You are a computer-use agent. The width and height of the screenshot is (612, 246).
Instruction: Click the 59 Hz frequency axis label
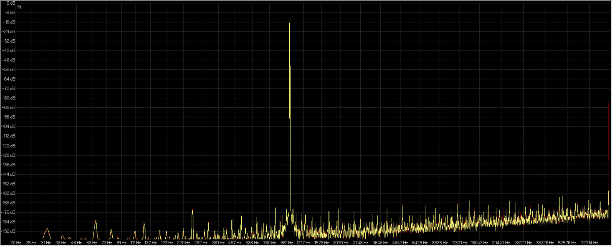[92, 243]
